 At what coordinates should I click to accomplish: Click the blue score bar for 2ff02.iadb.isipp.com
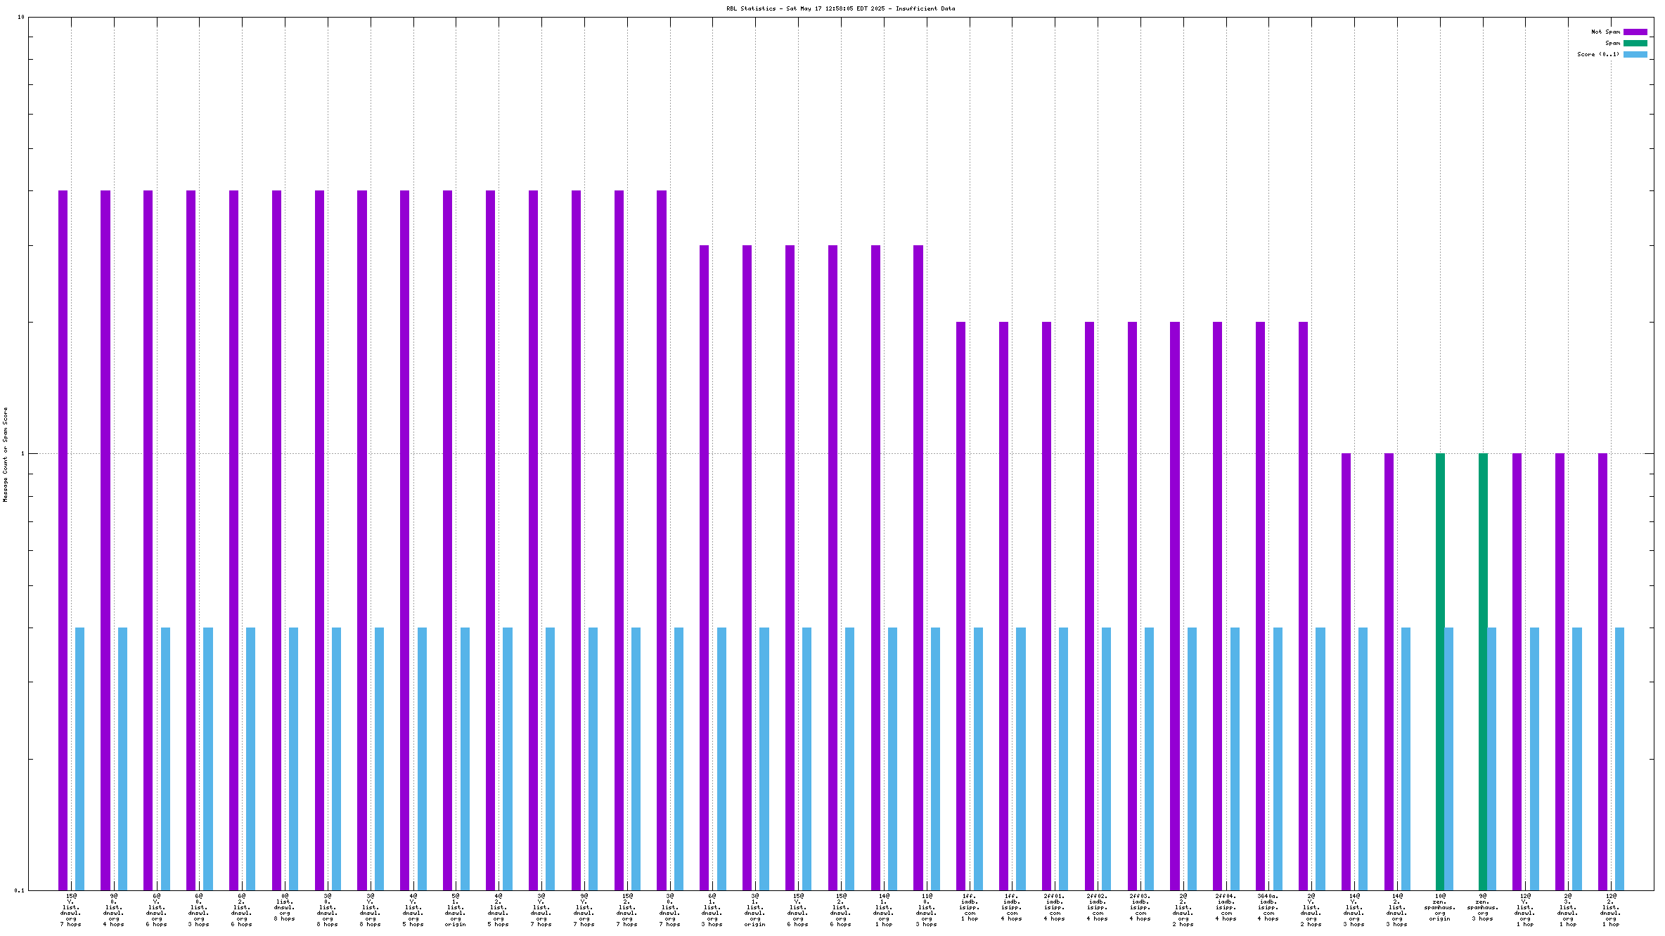1107,759
